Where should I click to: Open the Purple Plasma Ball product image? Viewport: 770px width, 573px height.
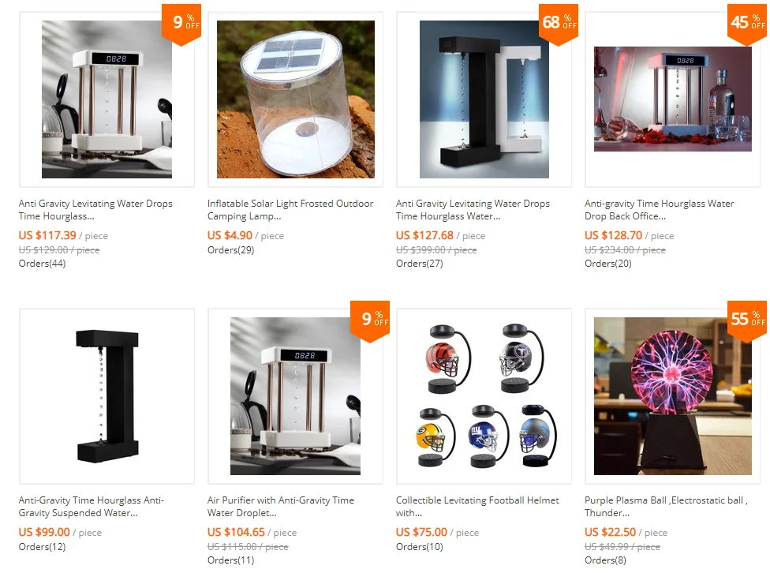click(x=673, y=396)
